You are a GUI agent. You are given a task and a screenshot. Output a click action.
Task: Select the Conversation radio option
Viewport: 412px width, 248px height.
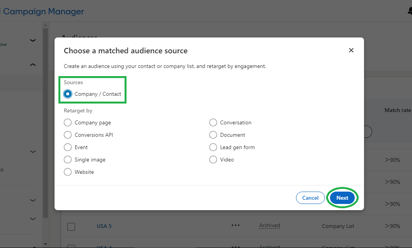(213, 122)
